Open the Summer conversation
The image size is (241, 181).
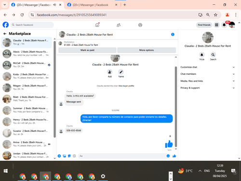(x=27, y=110)
